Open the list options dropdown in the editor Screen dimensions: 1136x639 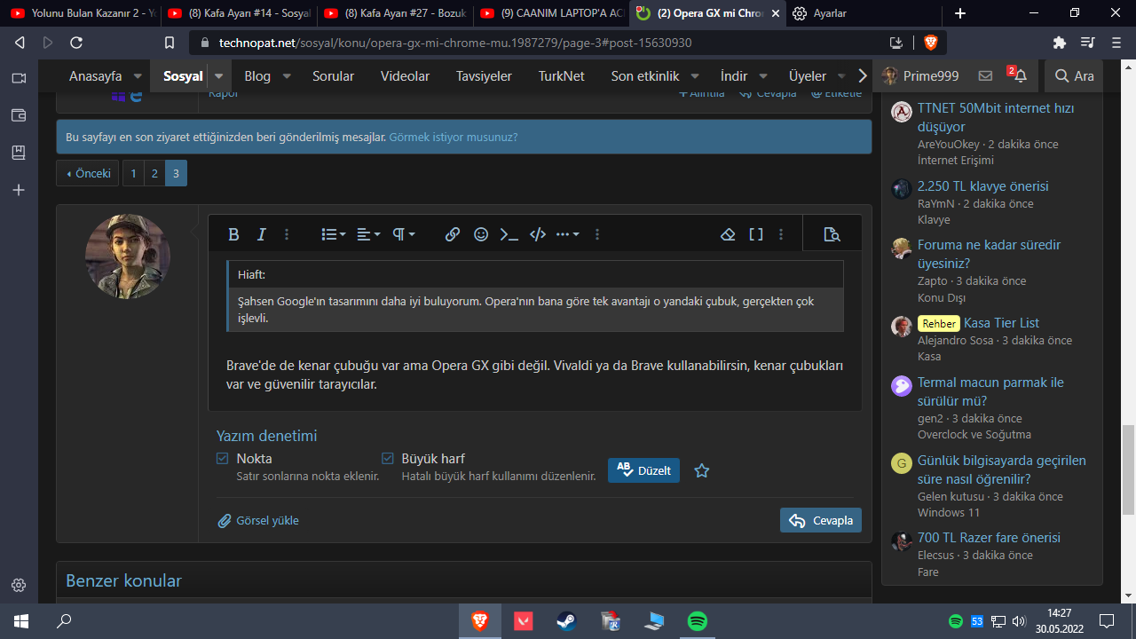(334, 234)
